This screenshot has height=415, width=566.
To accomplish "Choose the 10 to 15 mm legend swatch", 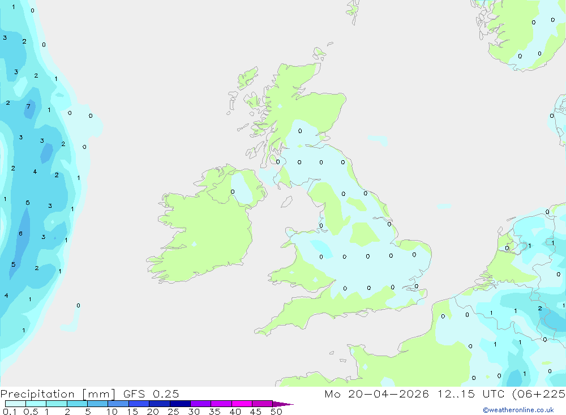I will [118, 404].
